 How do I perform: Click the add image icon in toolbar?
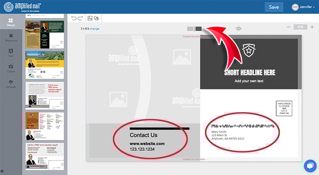[90, 18]
